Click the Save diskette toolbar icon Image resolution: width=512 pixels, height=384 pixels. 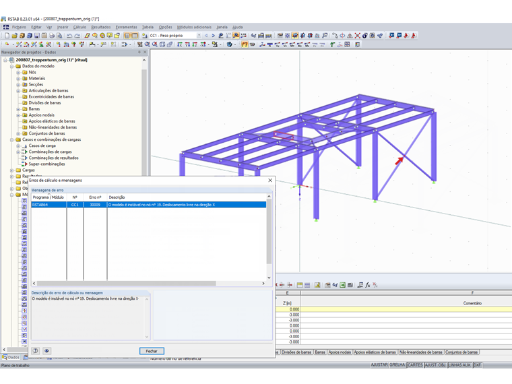pos(37,36)
